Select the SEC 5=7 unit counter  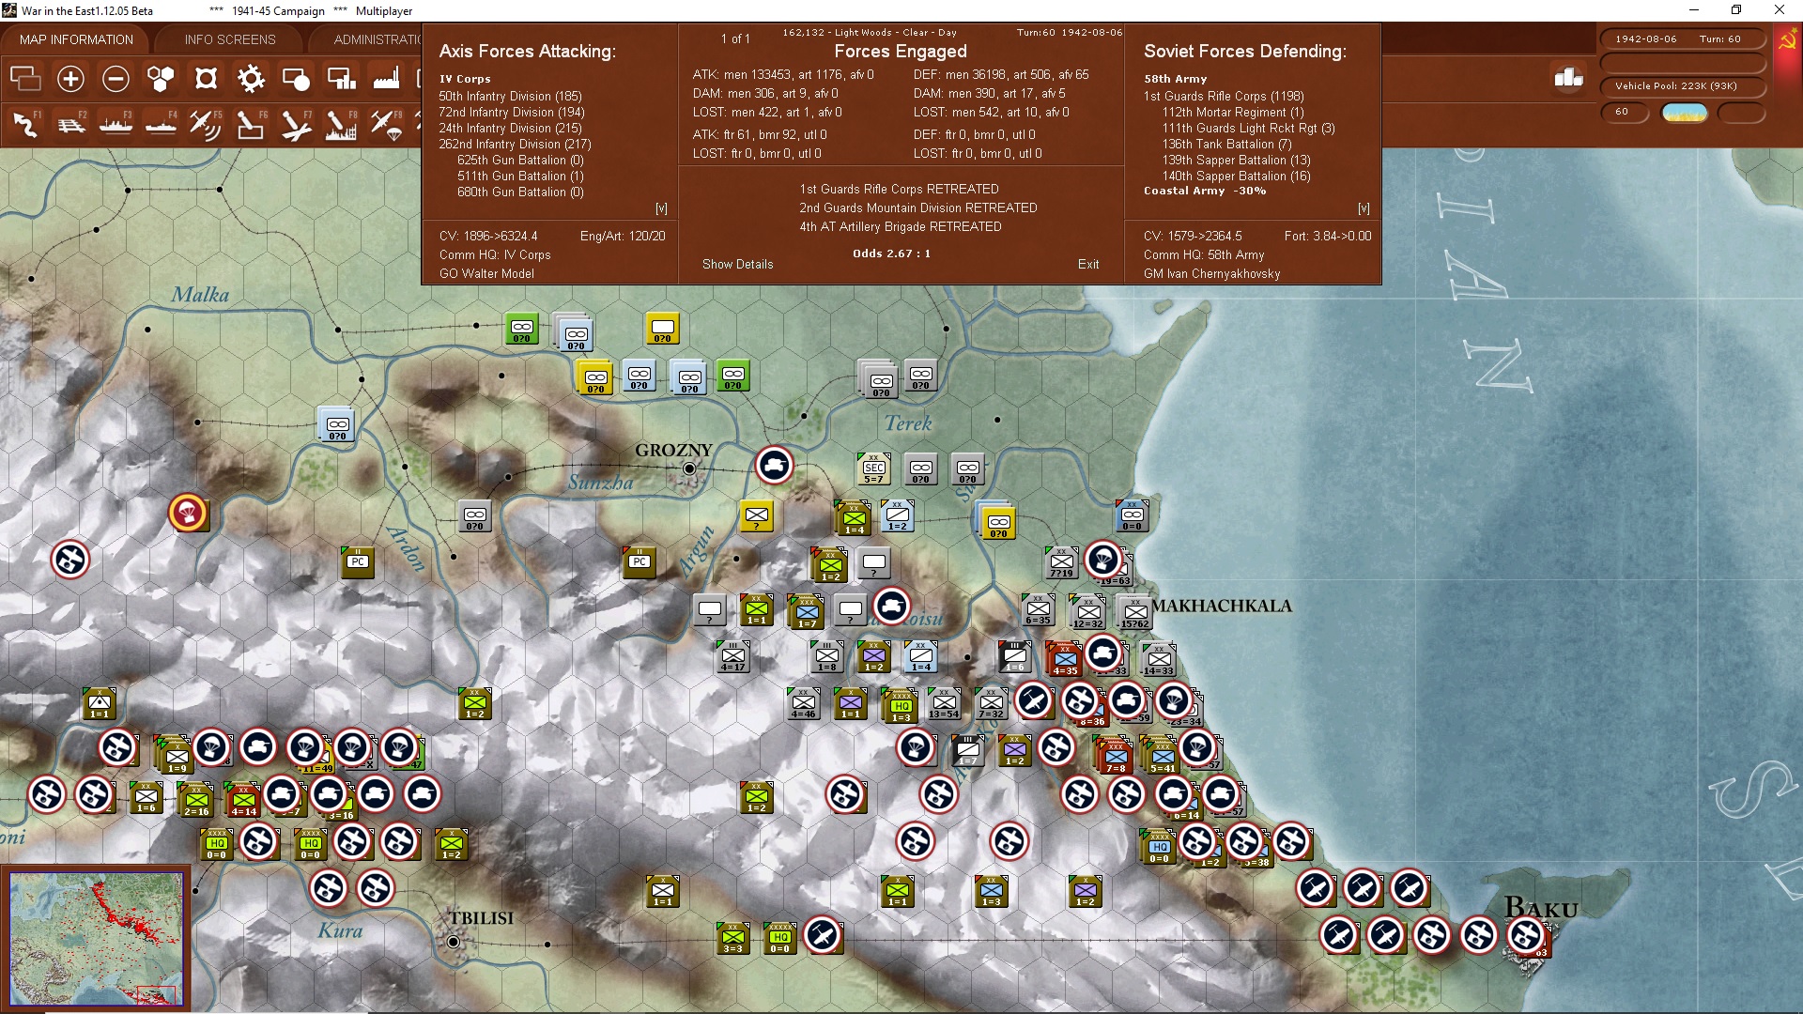[x=873, y=469]
